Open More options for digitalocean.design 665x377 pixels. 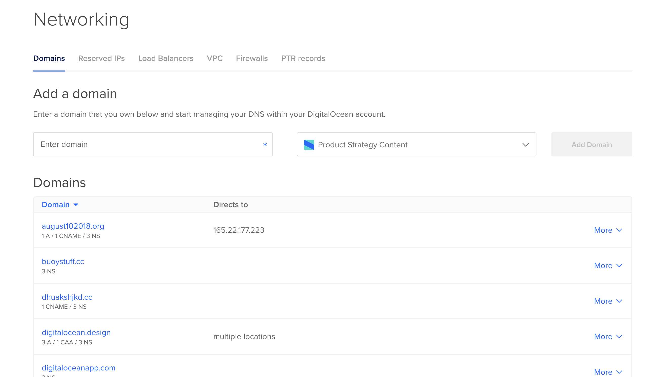point(608,336)
